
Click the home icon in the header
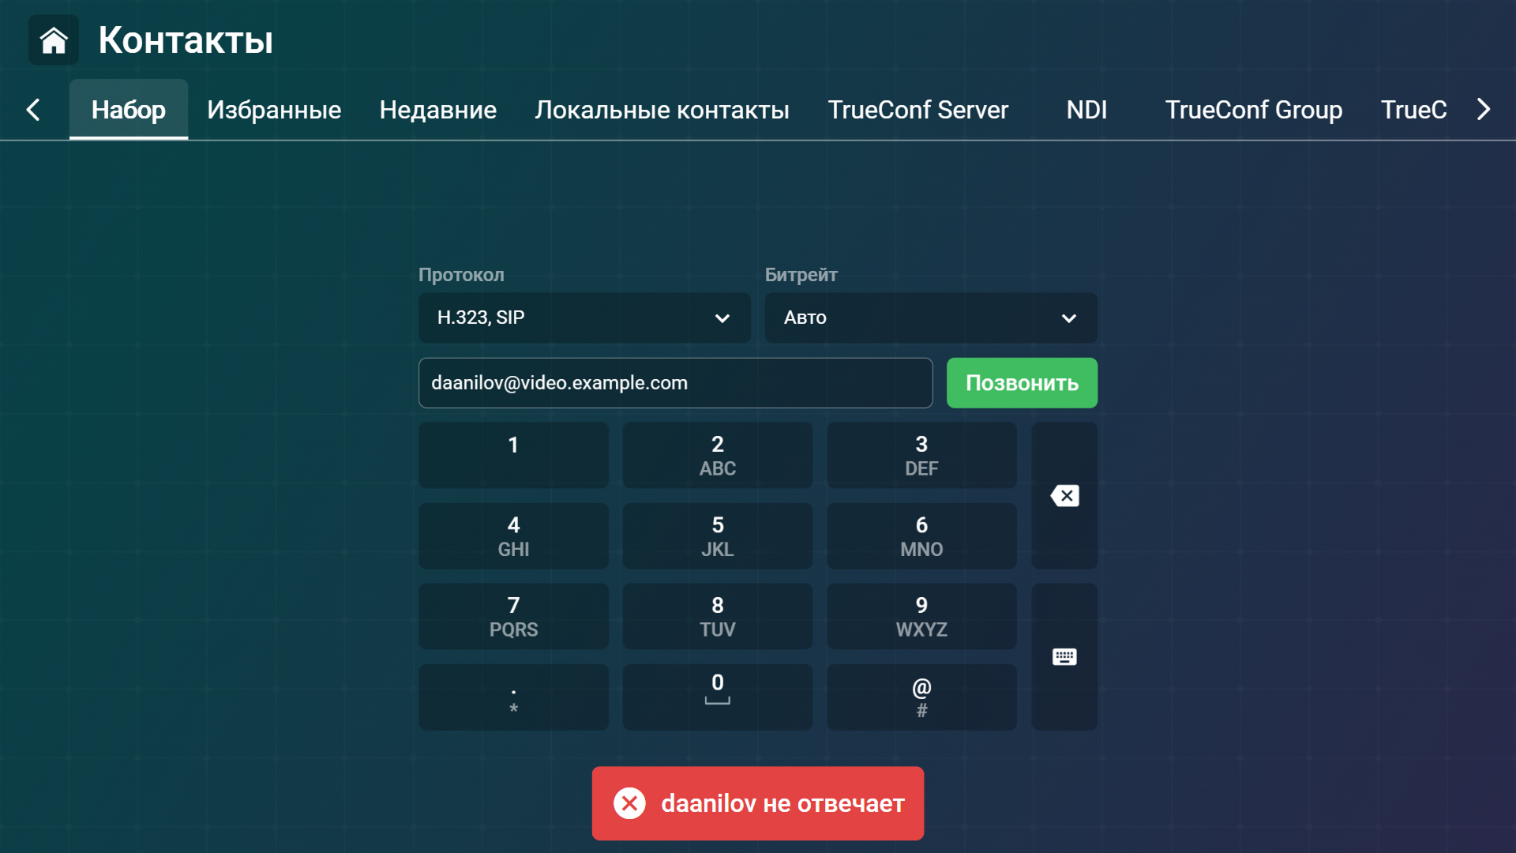(x=53, y=39)
